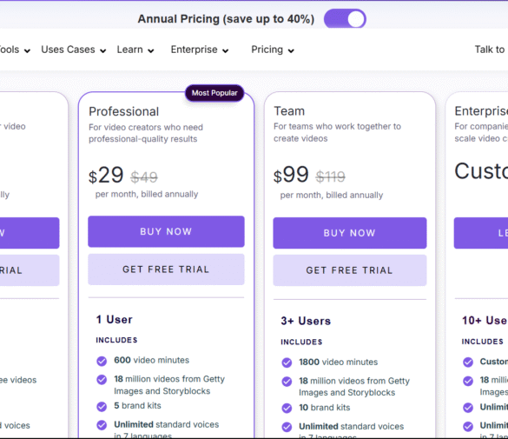Open the Uses Cases menu label
Image resolution: width=508 pixels, height=439 pixels.
point(68,50)
